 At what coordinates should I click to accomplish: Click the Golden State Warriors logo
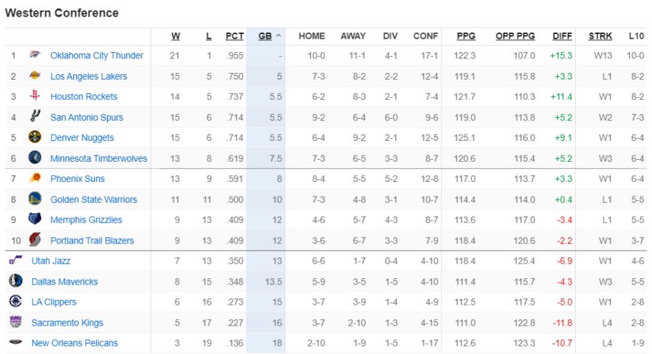coord(35,199)
